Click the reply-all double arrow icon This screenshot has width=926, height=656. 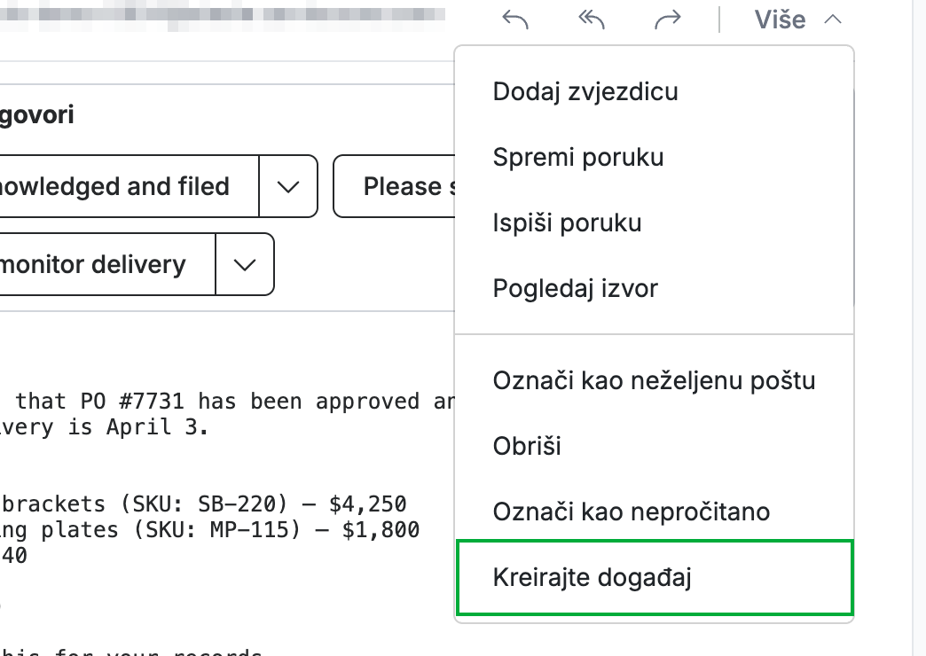point(591,20)
